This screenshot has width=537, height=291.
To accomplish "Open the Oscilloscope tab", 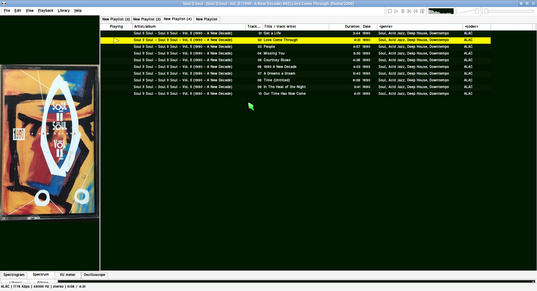I will [x=94, y=275].
